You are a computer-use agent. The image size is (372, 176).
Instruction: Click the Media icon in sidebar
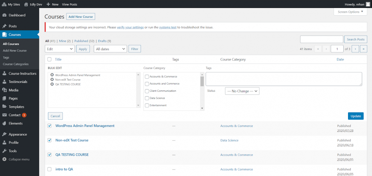[4, 90]
